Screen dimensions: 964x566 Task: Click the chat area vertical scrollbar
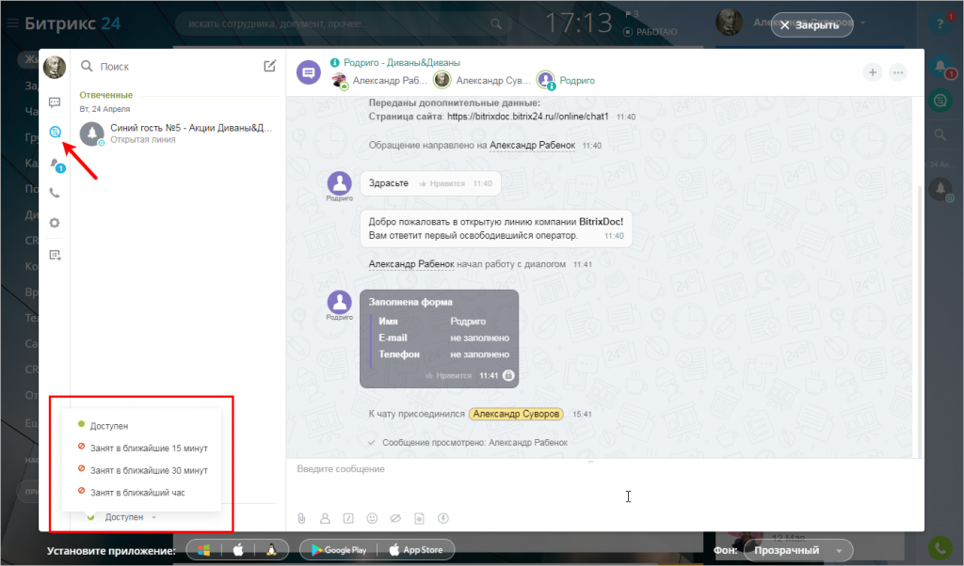pyautogui.click(x=920, y=321)
